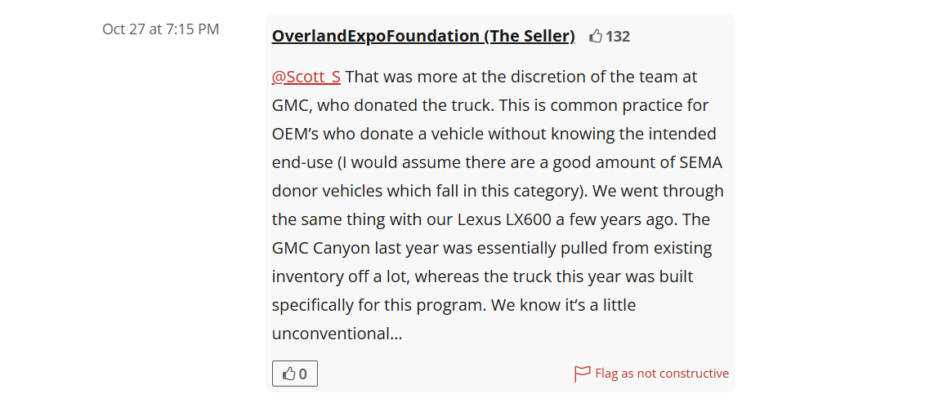Click the thumbs-up icon beside the 132 count
This screenshot has width=952, height=420.
(596, 36)
